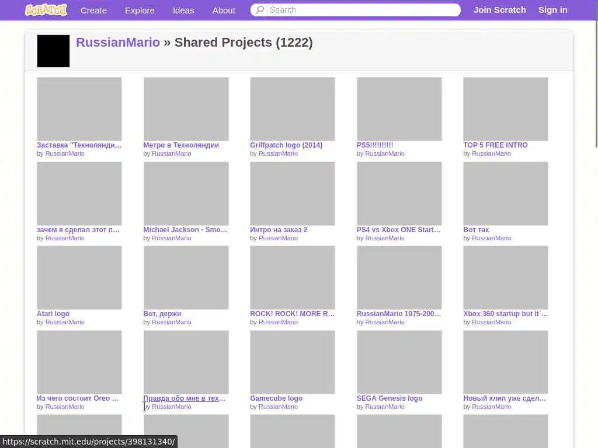Image resolution: width=598 pixels, height=448 pixels.
Task: Open the Вот так project link
Action: 476,230
